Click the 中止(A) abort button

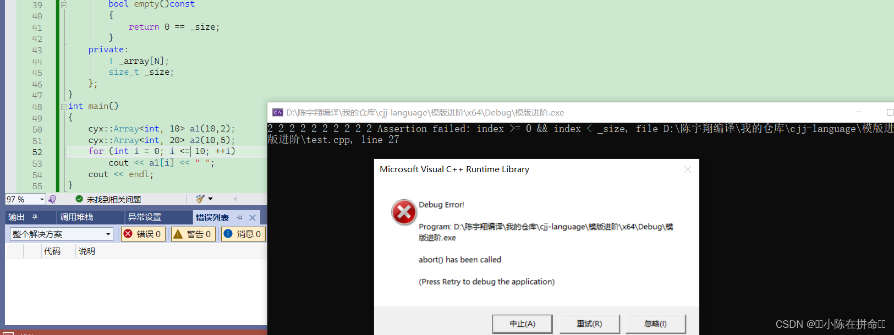tap(522, 324)
